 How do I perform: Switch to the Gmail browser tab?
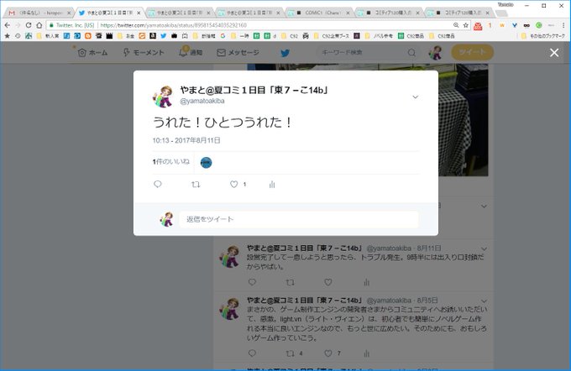pyautogui.click(x=39, y=13)
